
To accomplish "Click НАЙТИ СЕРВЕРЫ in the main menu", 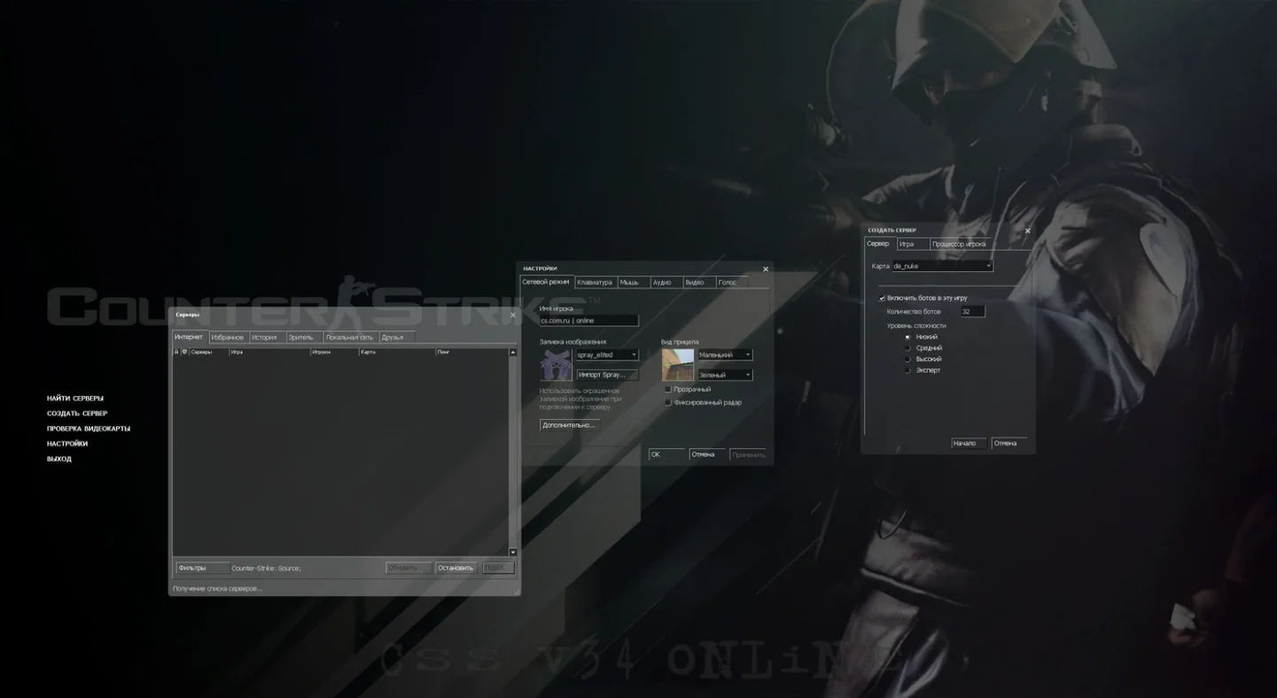I will [75, 399].
